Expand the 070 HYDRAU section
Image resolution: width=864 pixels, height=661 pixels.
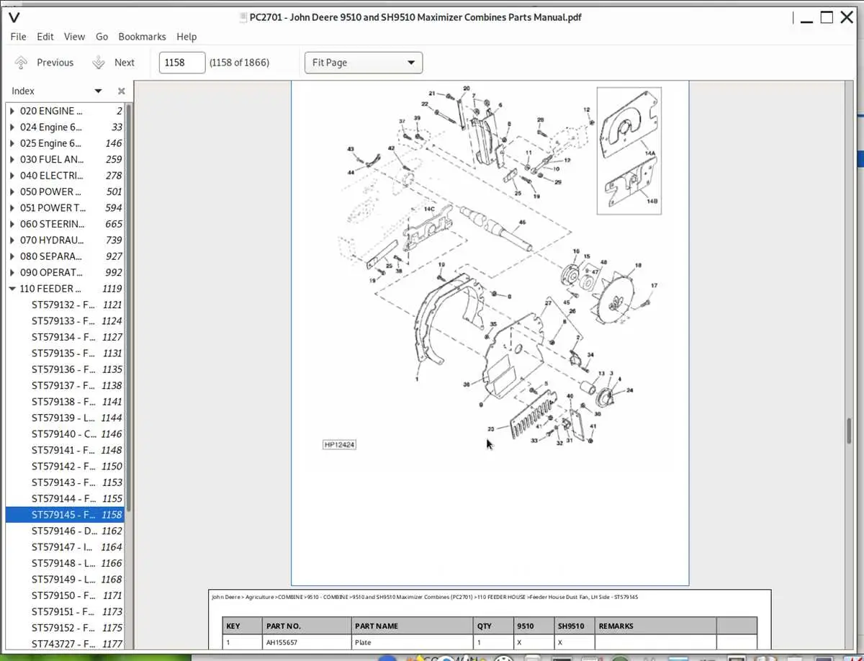coord(12,240)
